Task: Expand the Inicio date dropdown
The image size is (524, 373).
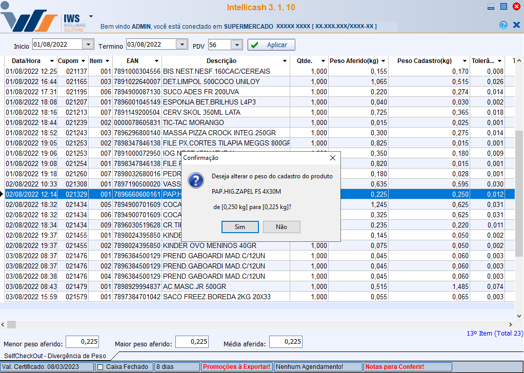Action: [x=88, y=45]
